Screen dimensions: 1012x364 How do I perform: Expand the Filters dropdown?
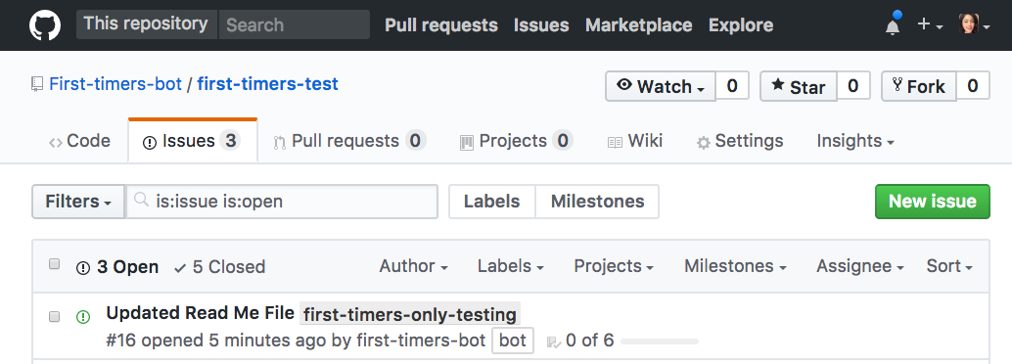pos(78,202)
